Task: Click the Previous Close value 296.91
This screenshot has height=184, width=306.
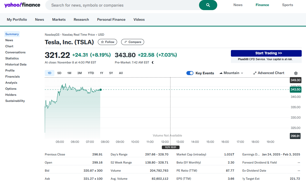Action: (x=97, y=154)
